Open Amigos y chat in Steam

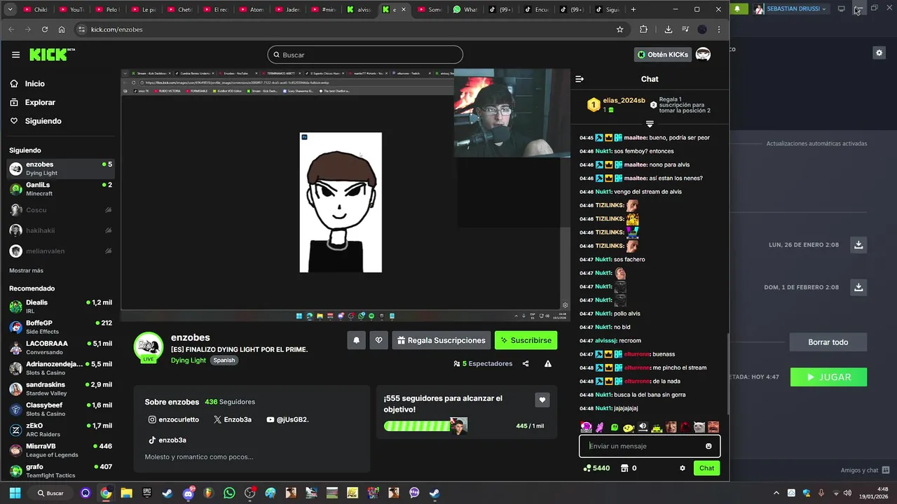[865, 470]
